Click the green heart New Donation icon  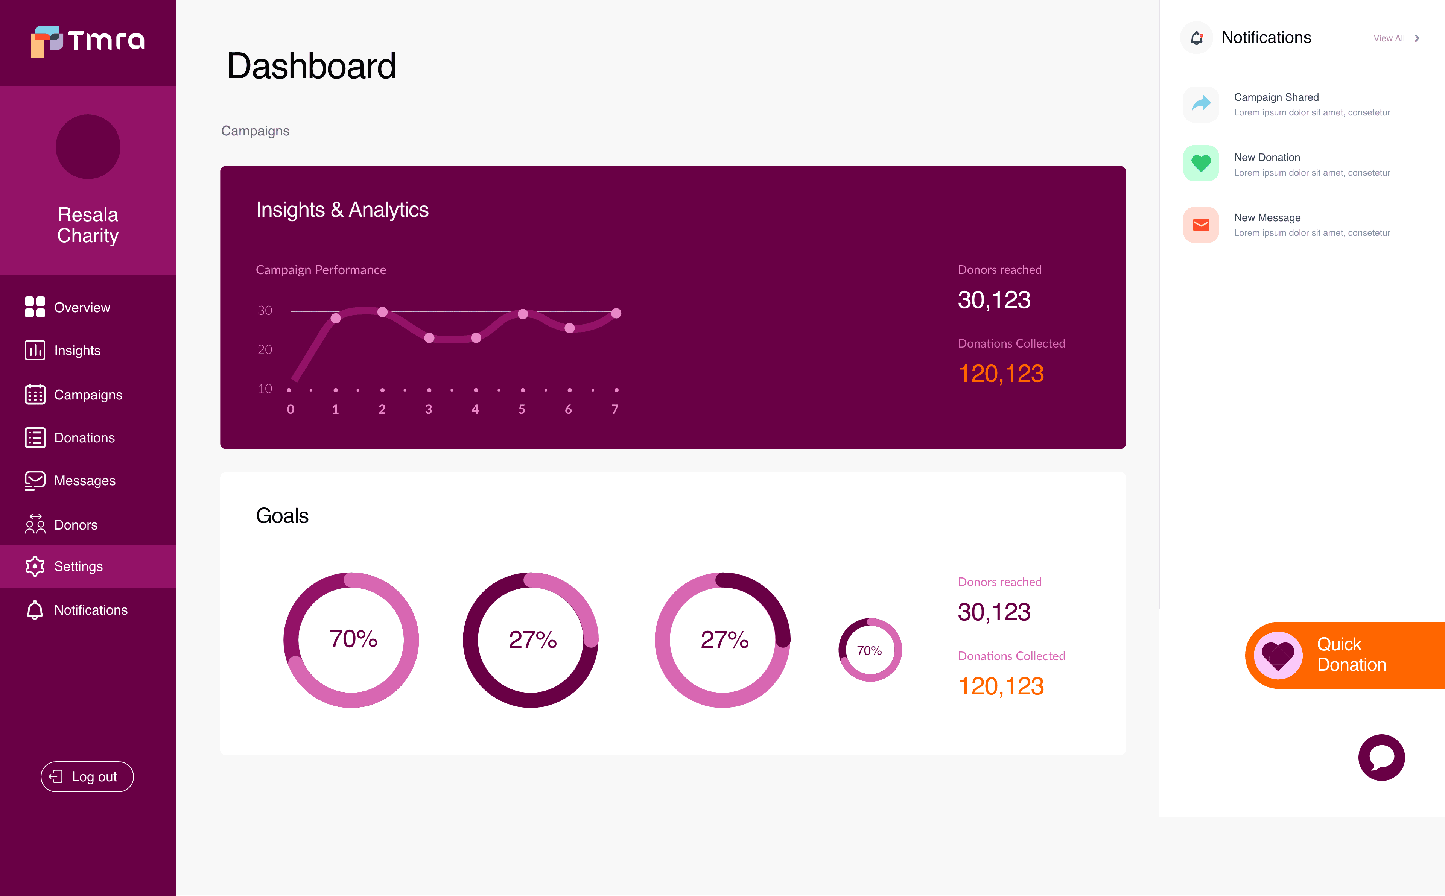pos(1201,164)
